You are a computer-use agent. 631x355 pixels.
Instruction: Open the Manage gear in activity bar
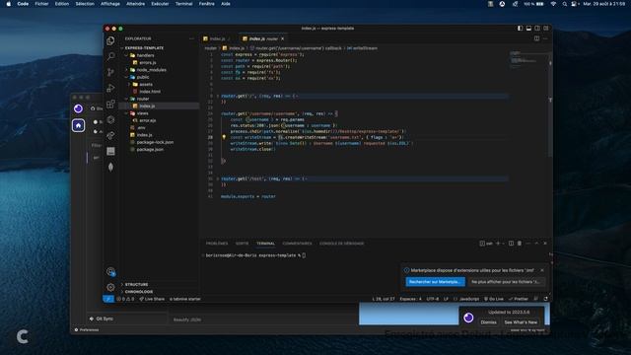110,287
